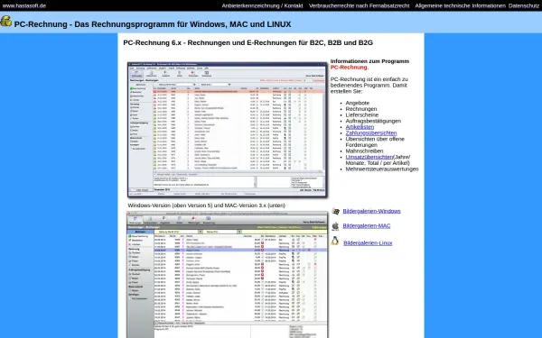Follow the Zahlungsübersichten link
This screenshot has width=542, height=338.
tap(371, 132)
